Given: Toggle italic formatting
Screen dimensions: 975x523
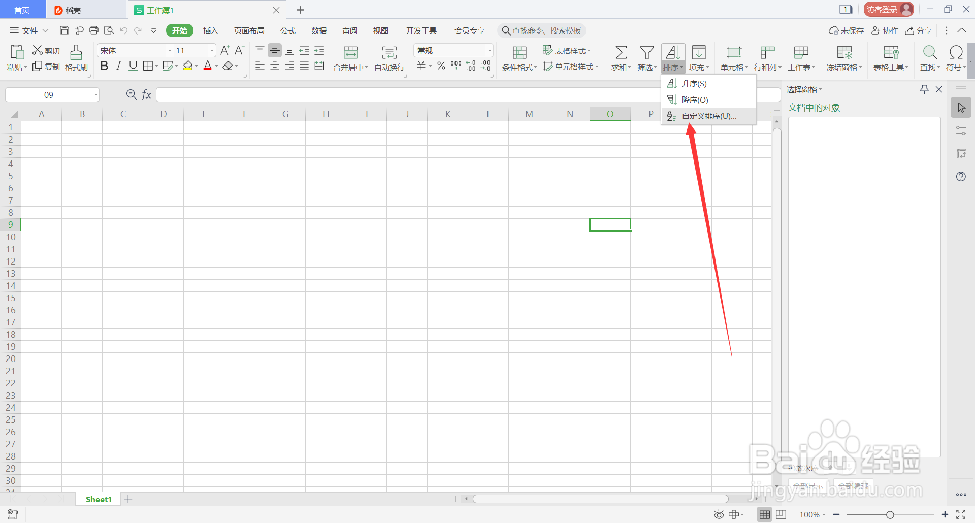Looking at the screenshot, I should coord(118,66).
